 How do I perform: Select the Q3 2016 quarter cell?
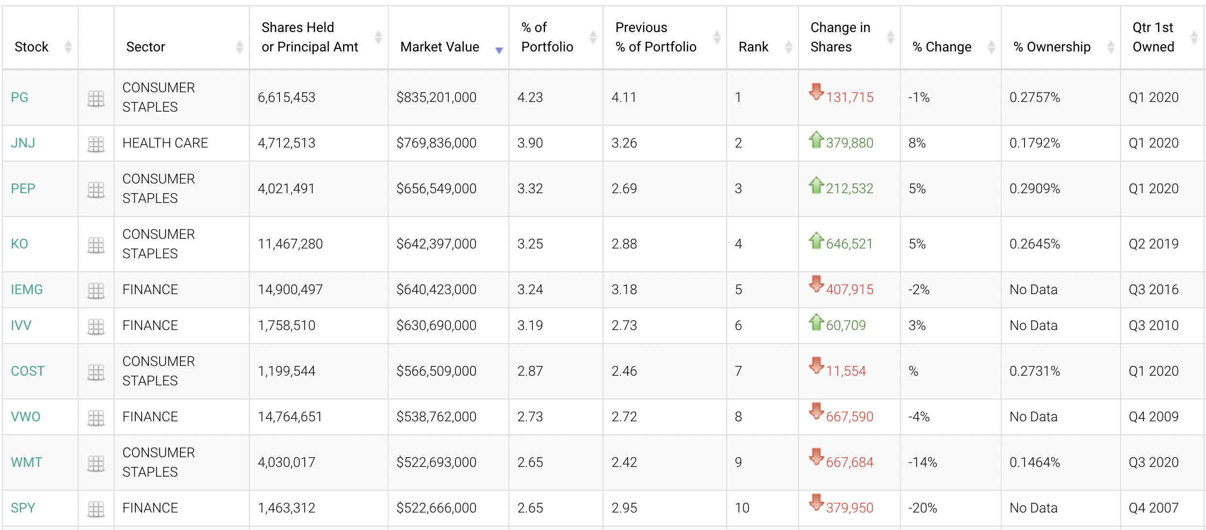coord(1163,289)
